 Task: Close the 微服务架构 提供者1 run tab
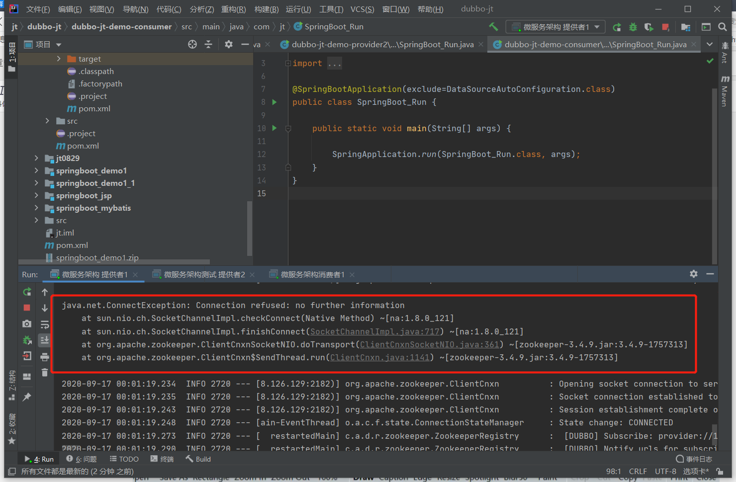[135, 274]
